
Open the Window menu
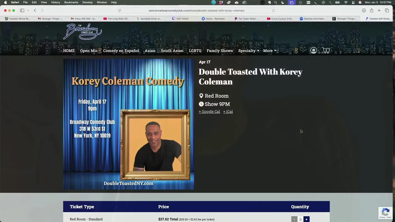102,2
